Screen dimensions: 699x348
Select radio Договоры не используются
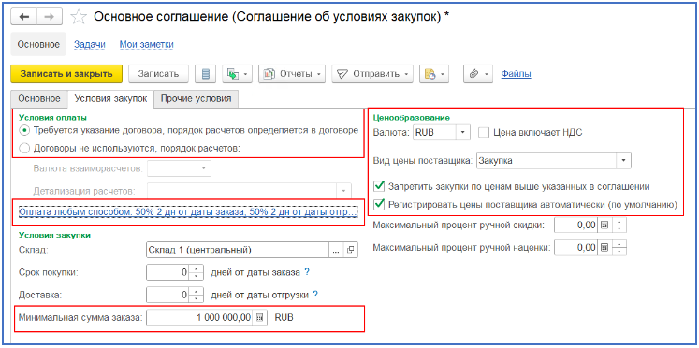(x=25, y=149)
